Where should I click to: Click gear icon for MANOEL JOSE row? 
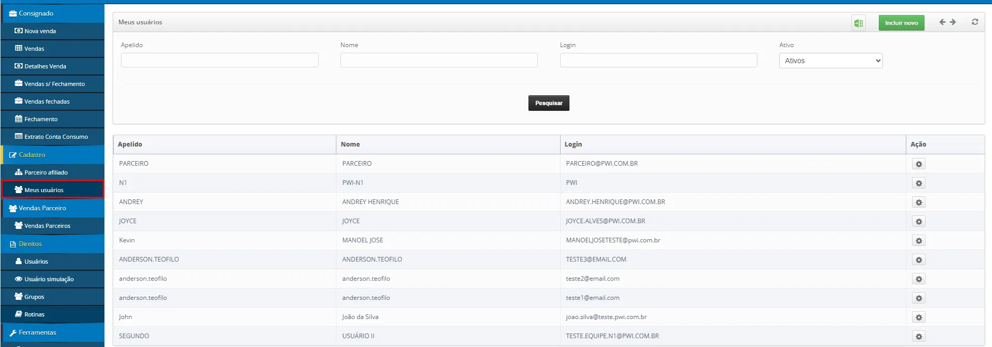(x=918, y=241)
